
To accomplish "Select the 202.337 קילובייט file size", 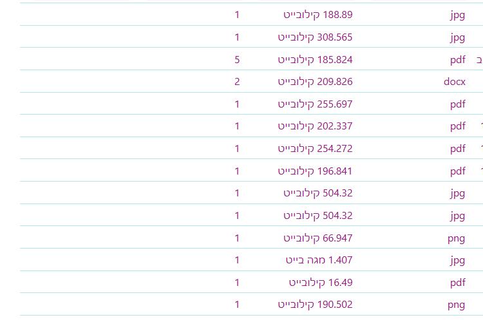I will [315, 126].
